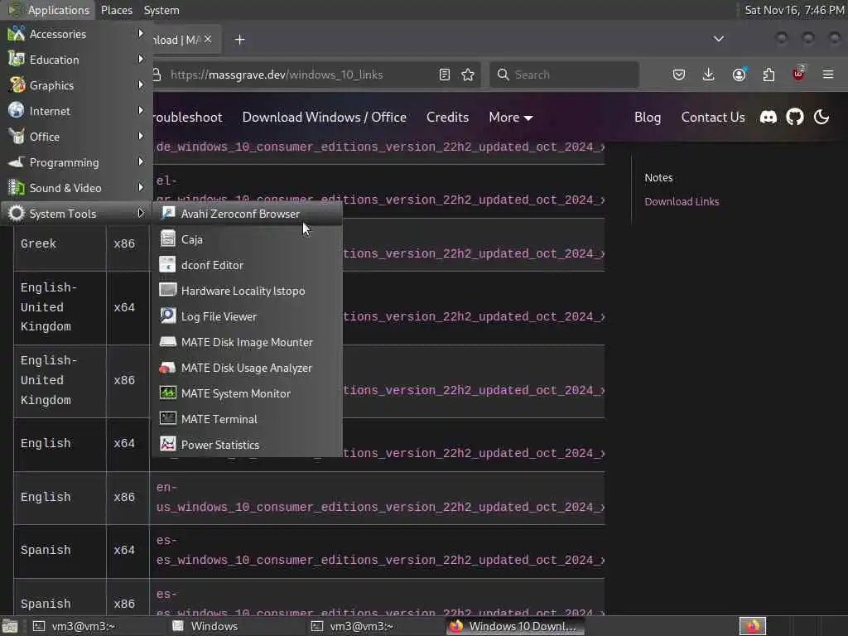Viewport: 848px width, 636px height.
Task: Click the Log File Viewer magnifier icon
Action: tap(167, 316)
